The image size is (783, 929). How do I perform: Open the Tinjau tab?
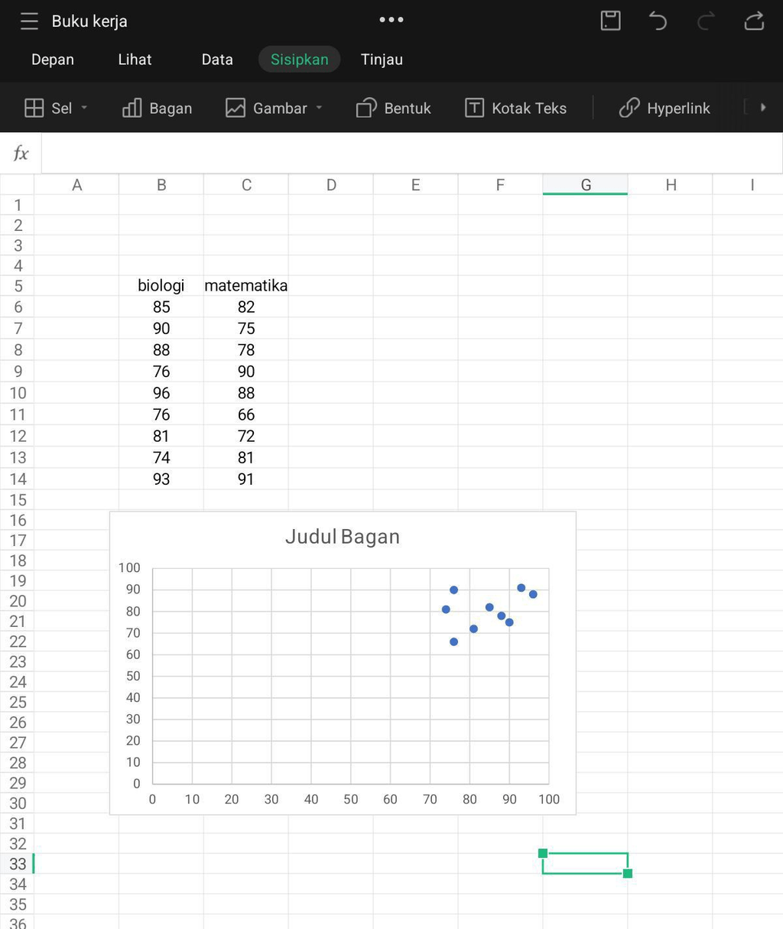pos(382,60)
